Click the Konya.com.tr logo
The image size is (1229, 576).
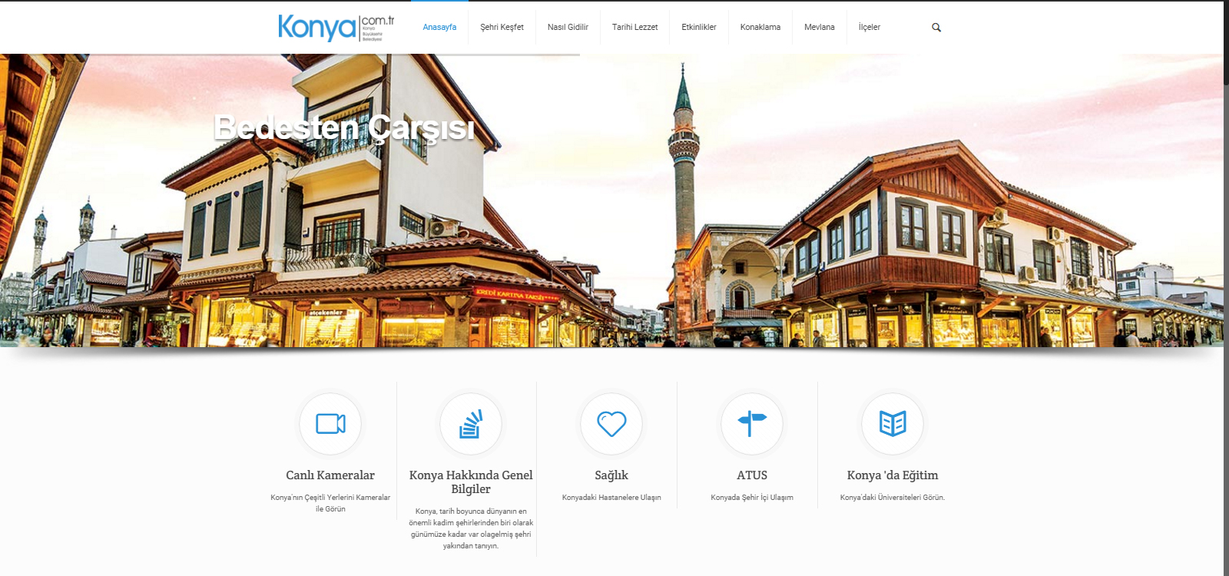click(x=336, y=28)
